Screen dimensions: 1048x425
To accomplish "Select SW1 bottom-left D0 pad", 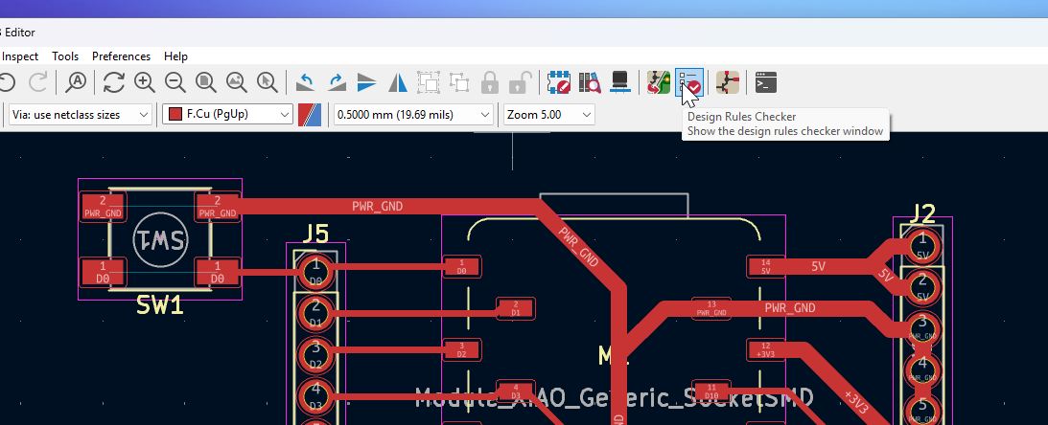I will (103, 272).
